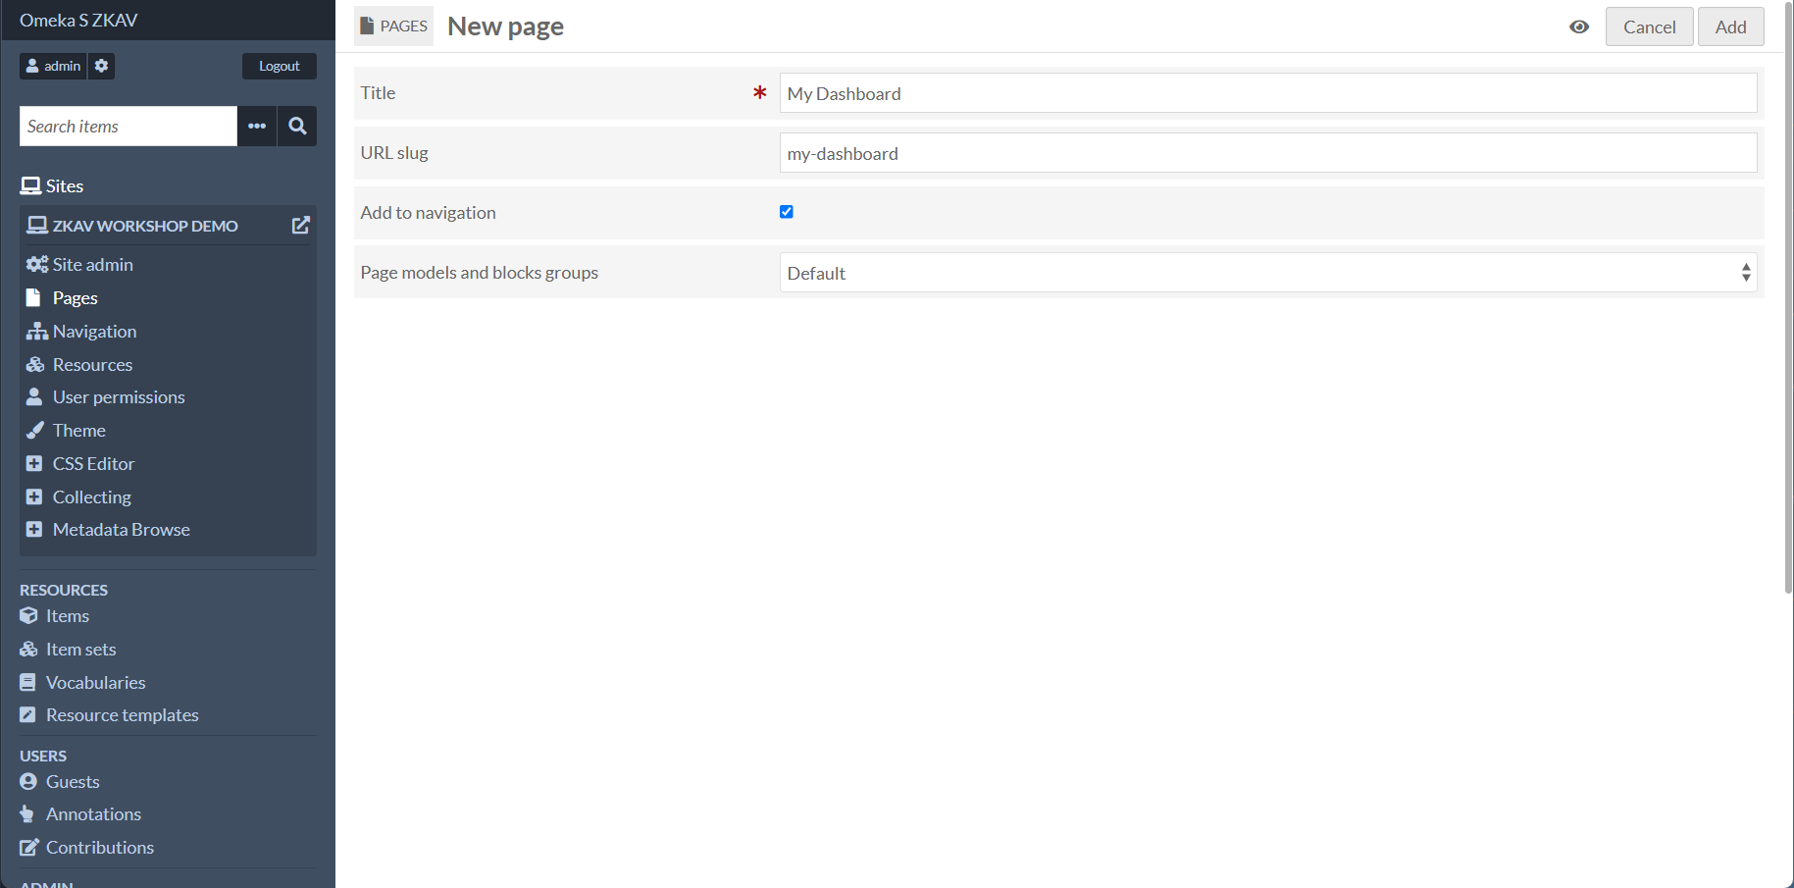Open user settings gear icon beside admin
This screenshot has width=1794, height=888.
tap(101, 66)
